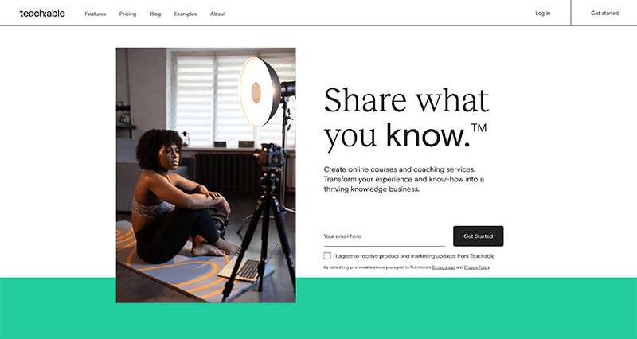The width and height of the screenshot is (637, 339).
Task: Click the teach:able logo
Action: tap(42, 13)
